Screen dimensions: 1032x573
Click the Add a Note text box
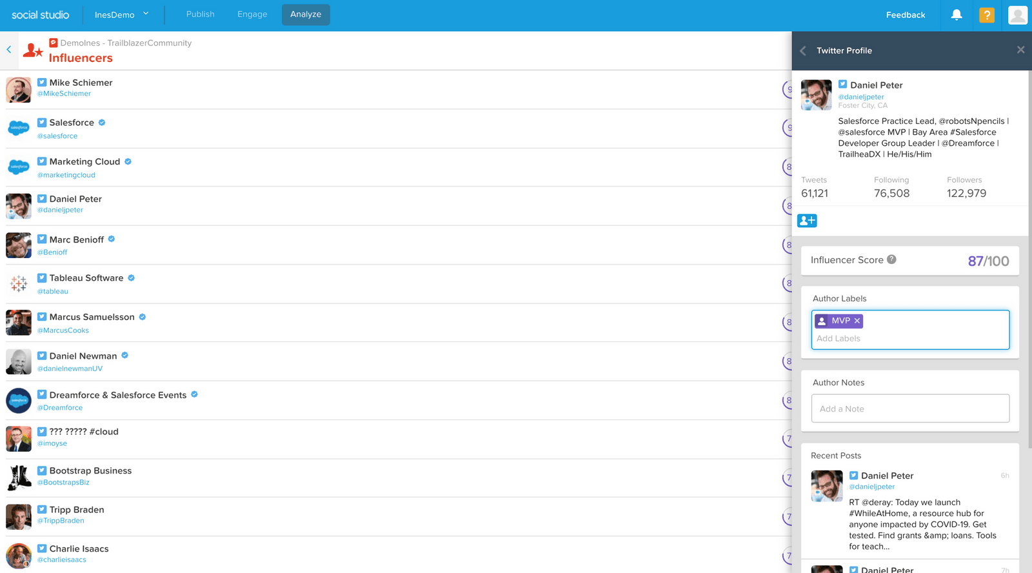pos(909,408)
